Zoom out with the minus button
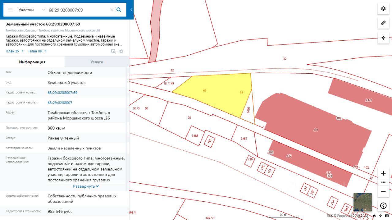Image resolution: width=392 pixels, height=220 pixels. click(x=383, y=191)
